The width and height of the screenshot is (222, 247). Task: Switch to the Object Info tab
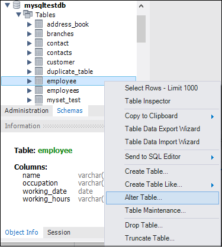pyautogui.click(x=22, y=232)
